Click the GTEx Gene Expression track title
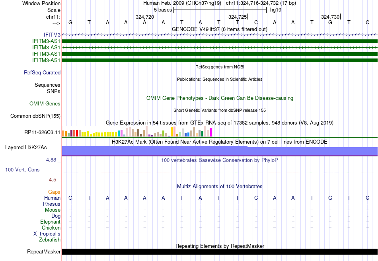The height and width of the screenshot is (261, 378). pos(220,123)
